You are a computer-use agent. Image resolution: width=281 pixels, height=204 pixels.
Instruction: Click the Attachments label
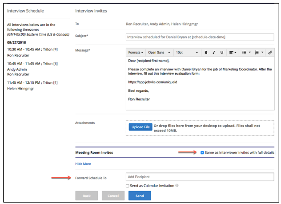[85, 123]
